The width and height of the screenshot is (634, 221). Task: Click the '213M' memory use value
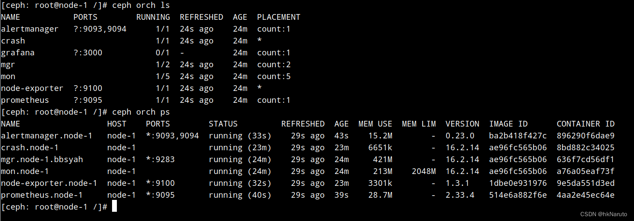pyautogui.click(x=383, y=171)
